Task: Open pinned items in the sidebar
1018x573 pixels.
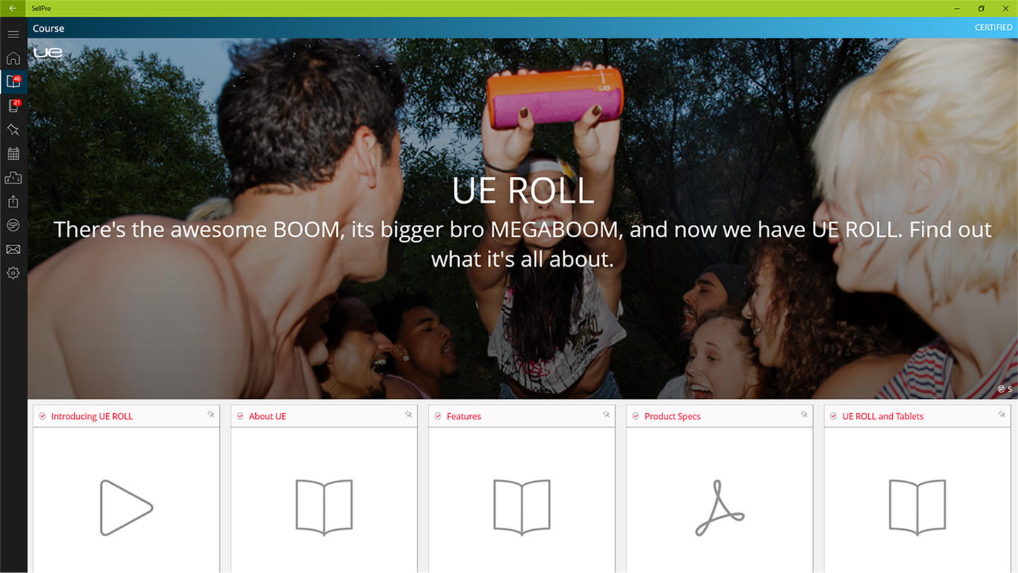Action: (x=13, y=129)
